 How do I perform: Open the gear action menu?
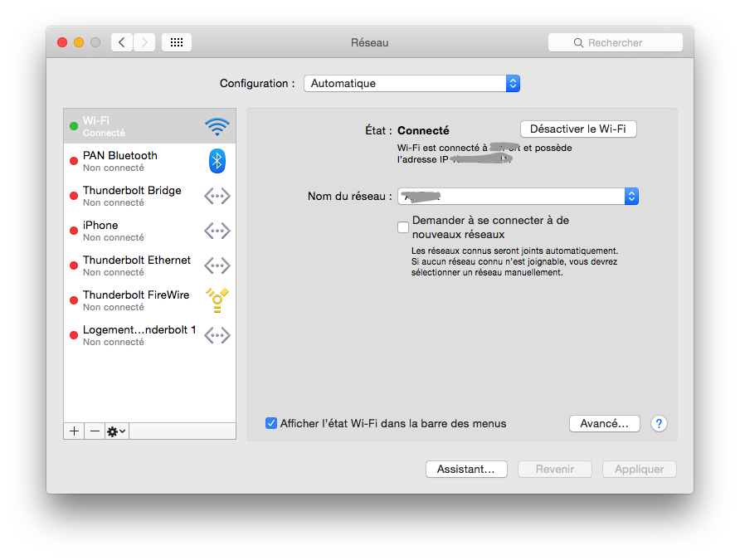(x=117, y=431)
